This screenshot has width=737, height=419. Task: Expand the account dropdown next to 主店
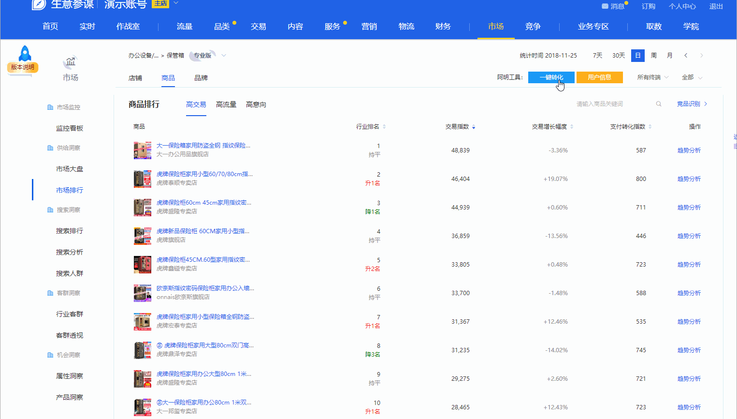coord(176,3)
